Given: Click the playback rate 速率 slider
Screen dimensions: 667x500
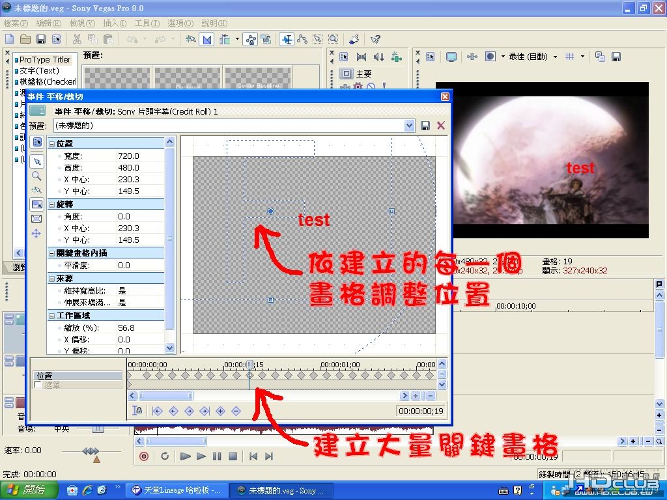Looking at the screenshot, I should pos(91,451).
